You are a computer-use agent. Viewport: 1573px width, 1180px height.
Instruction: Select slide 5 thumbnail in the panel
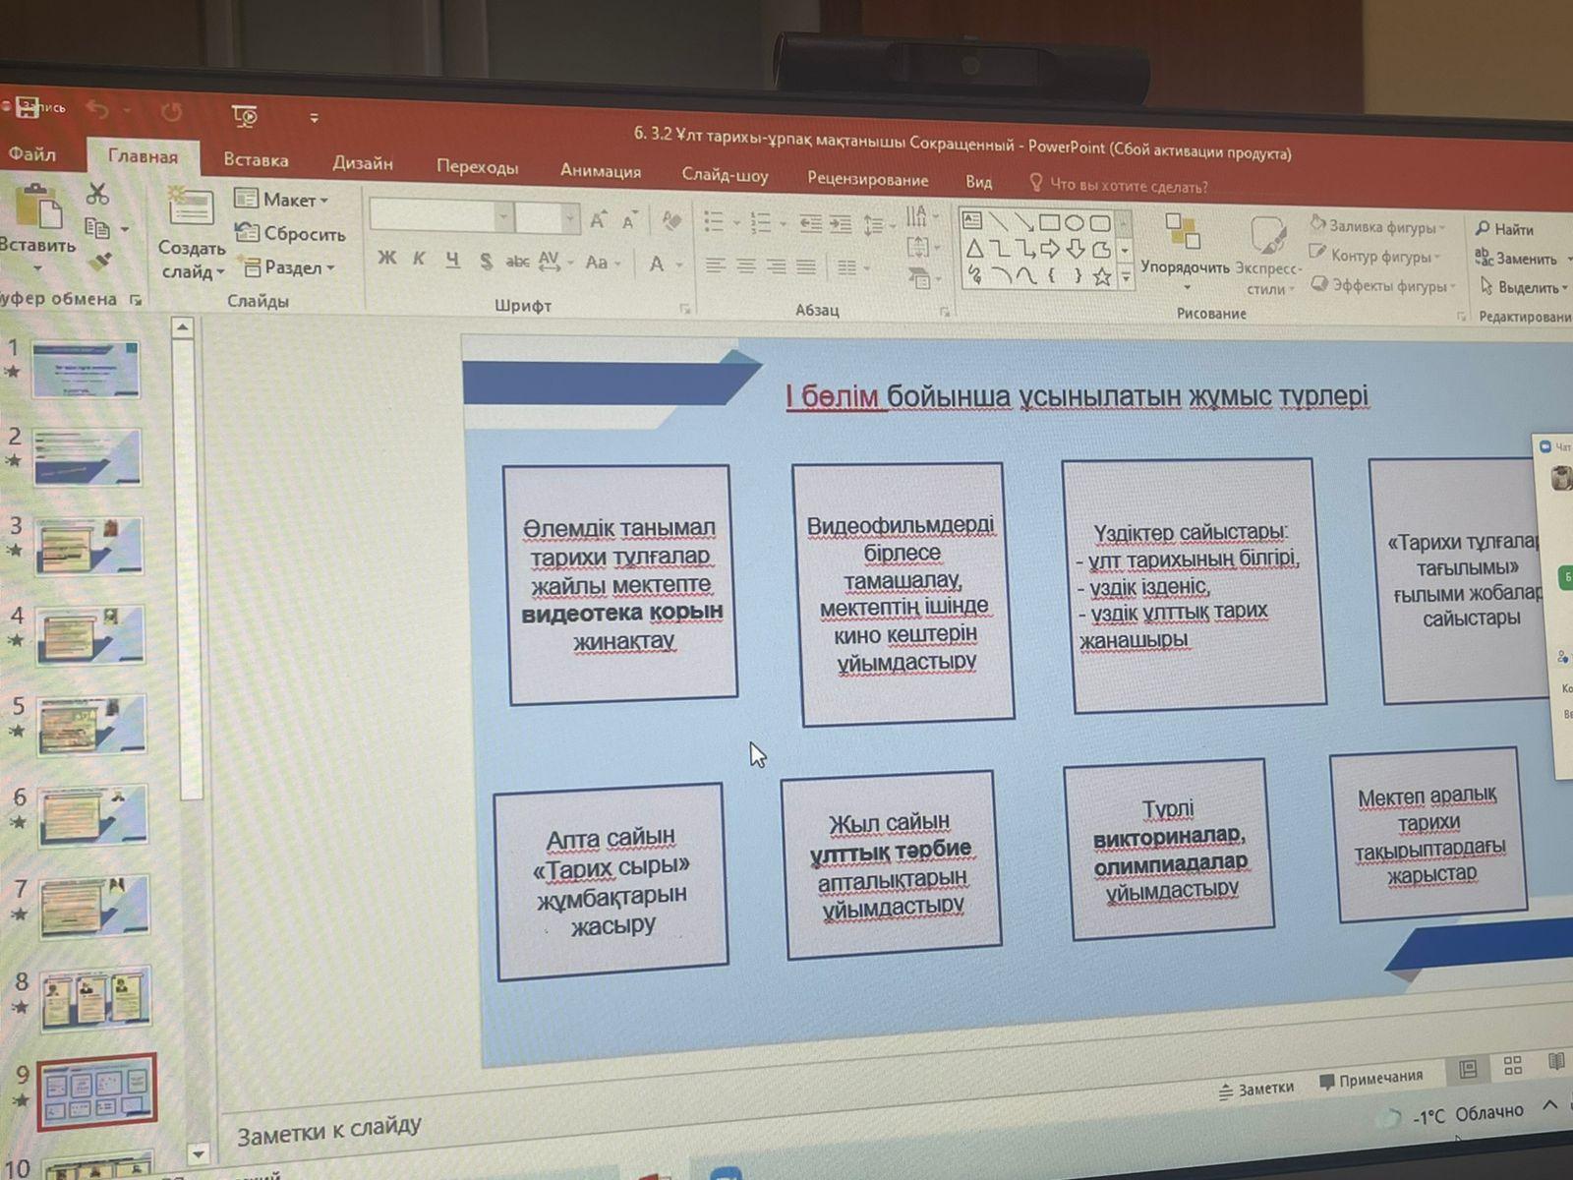click(x=91, y=724)
